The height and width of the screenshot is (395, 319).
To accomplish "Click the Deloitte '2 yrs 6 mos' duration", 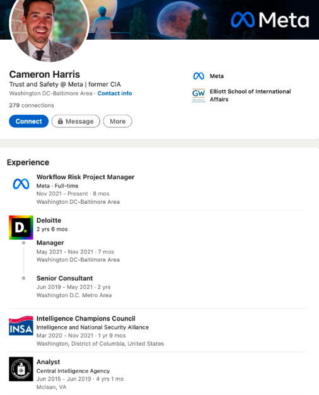I will pos(52,229).
